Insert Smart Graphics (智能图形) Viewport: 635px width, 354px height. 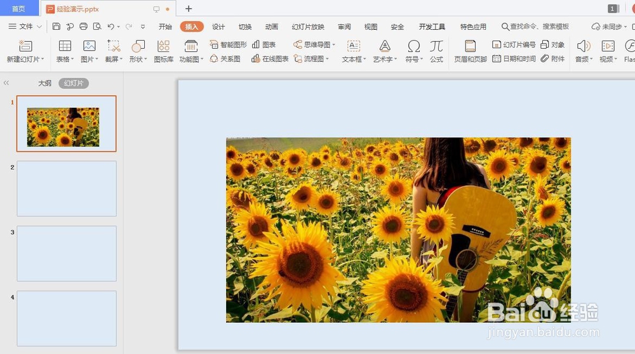(229, 44)
